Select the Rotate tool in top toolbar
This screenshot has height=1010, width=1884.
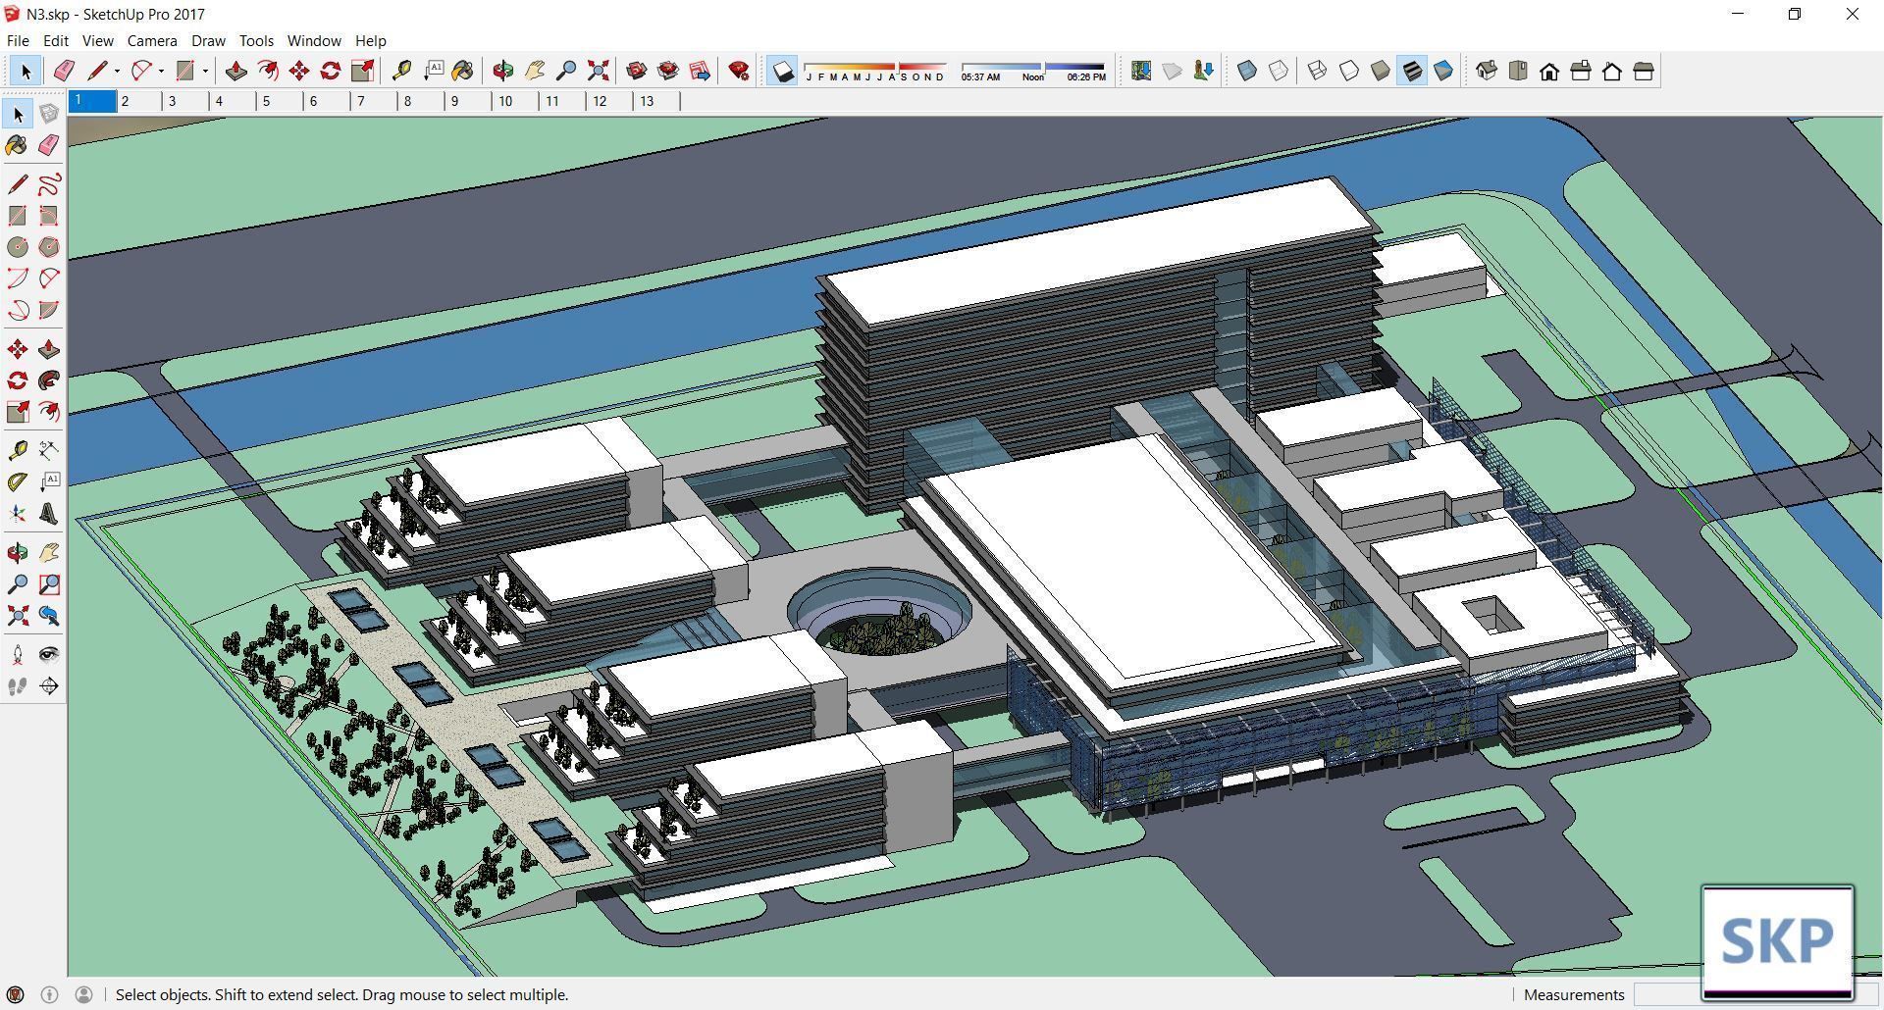click(x=331, y=71)
